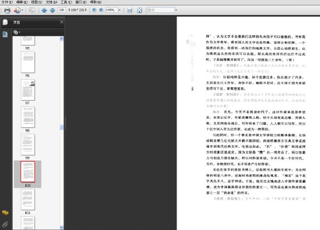Select the page 95 thumbnail
This screenshot has width=320, height=230.
(28, 41)
